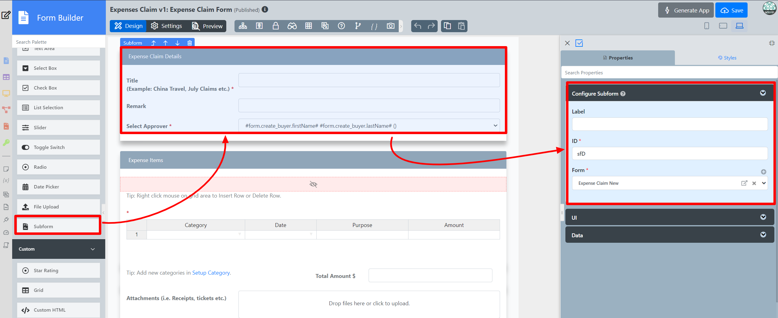The image size is (778, 318).
Task: Copy the selected element
Action: (x=447, y=26)
